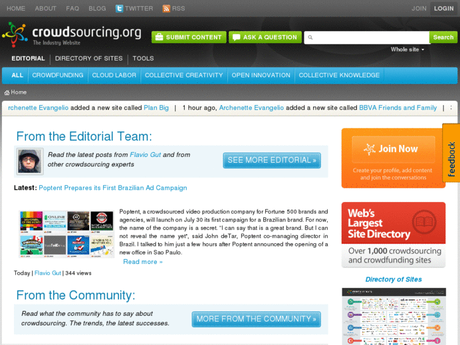Viewport: 460px width, 345px height.
Task: Open the HOME top menu item
Action: (16, 8)
